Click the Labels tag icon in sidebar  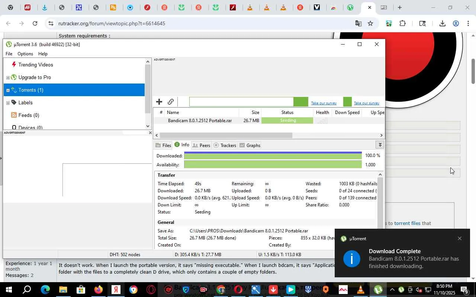[14, 102]
